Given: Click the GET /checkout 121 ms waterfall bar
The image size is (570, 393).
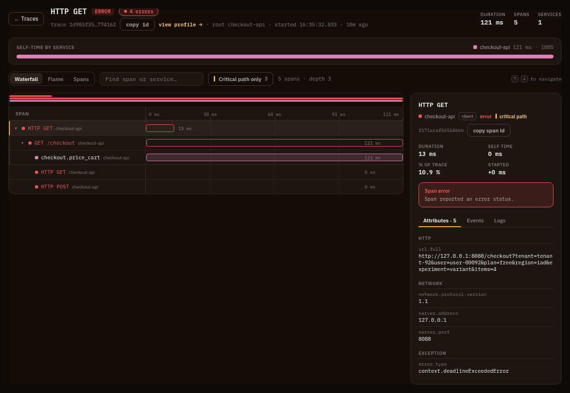Looking at the screenshot, I should (x=275, y=143).
